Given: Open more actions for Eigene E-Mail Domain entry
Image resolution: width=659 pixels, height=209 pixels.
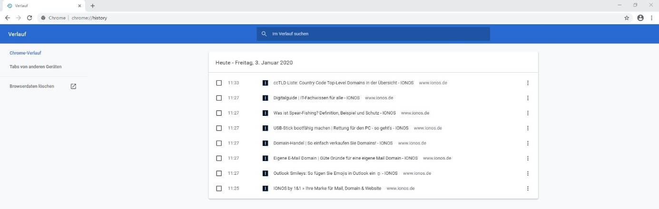Looking at the screenshot, I should [x=528, y=158].
